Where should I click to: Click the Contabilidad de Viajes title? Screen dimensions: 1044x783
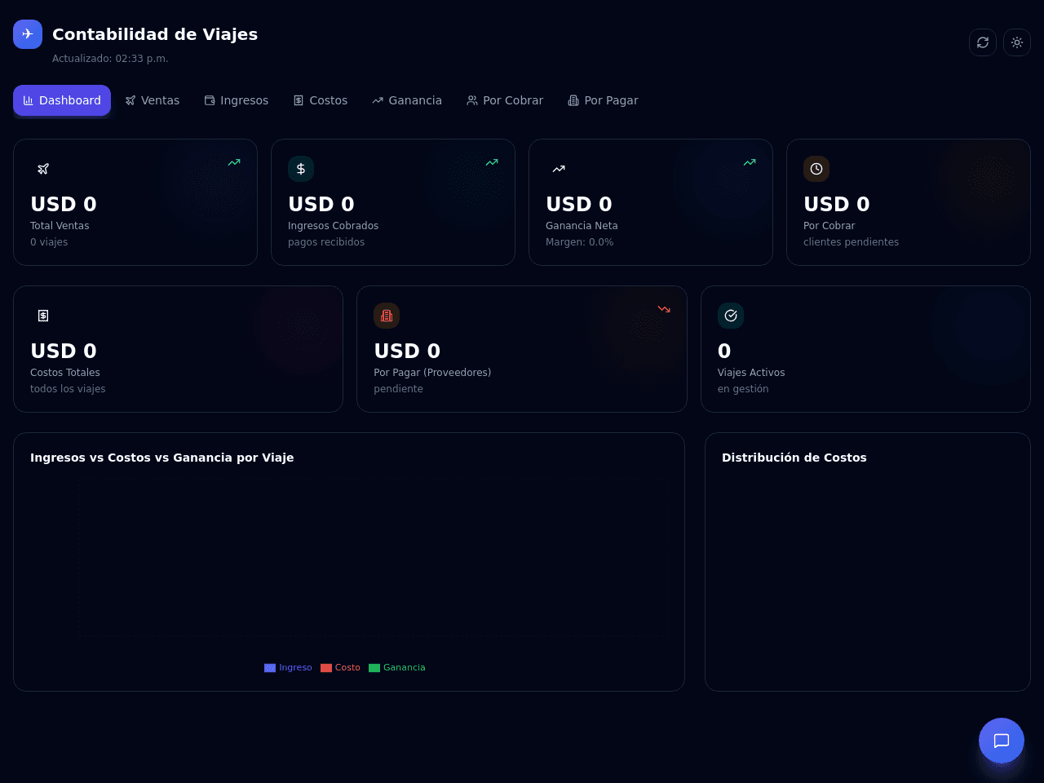(155, 34)
